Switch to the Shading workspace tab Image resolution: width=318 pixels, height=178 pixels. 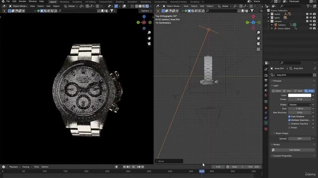pos(120,1)
